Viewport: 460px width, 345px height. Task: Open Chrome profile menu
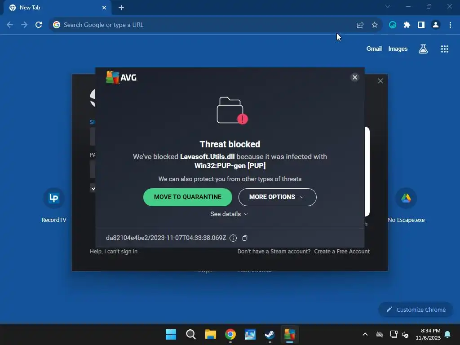tap(436, 25)
